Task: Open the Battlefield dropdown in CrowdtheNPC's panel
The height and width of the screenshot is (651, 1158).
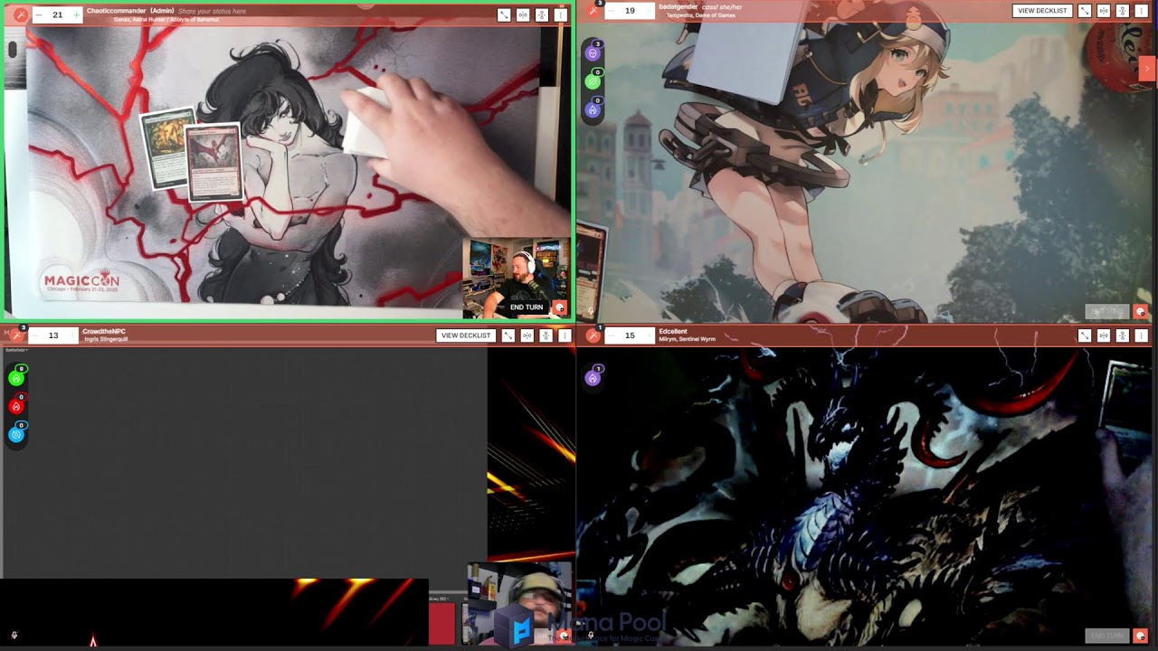Action: (16, 350)
